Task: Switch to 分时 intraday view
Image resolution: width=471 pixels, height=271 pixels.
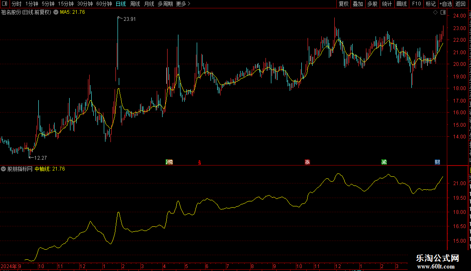Action: point(17,4)
